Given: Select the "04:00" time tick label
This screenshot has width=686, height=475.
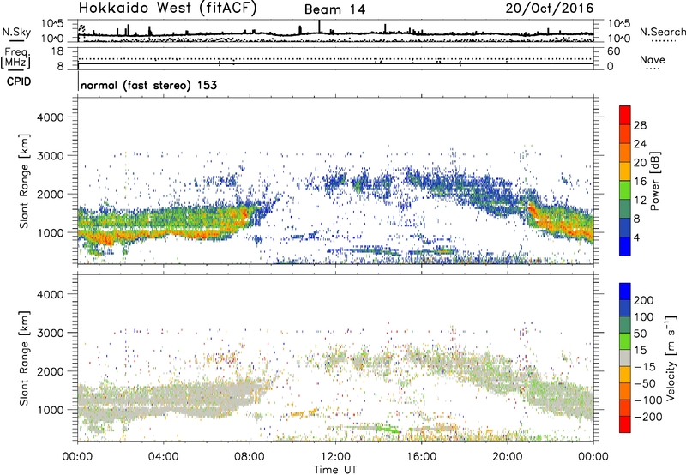Looking at the screenshot, I should [x=163, y=457].
